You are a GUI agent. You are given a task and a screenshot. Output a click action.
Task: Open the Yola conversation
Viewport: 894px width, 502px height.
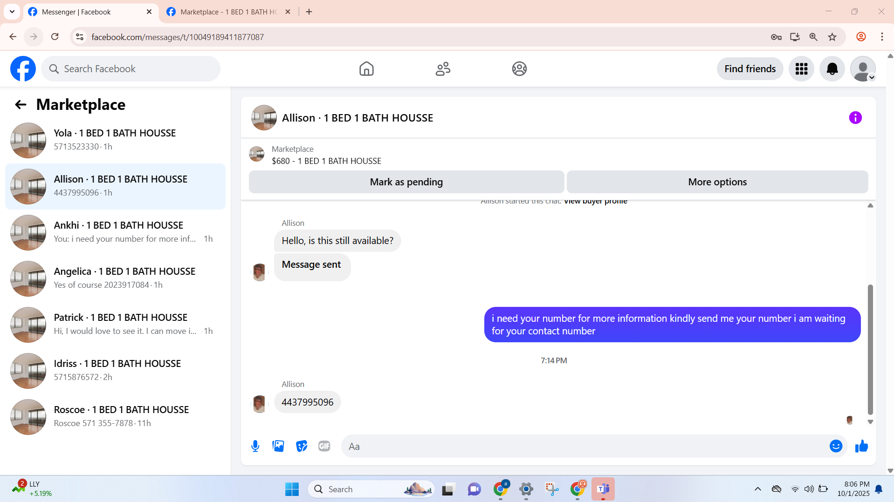click(x=115, y=140)
